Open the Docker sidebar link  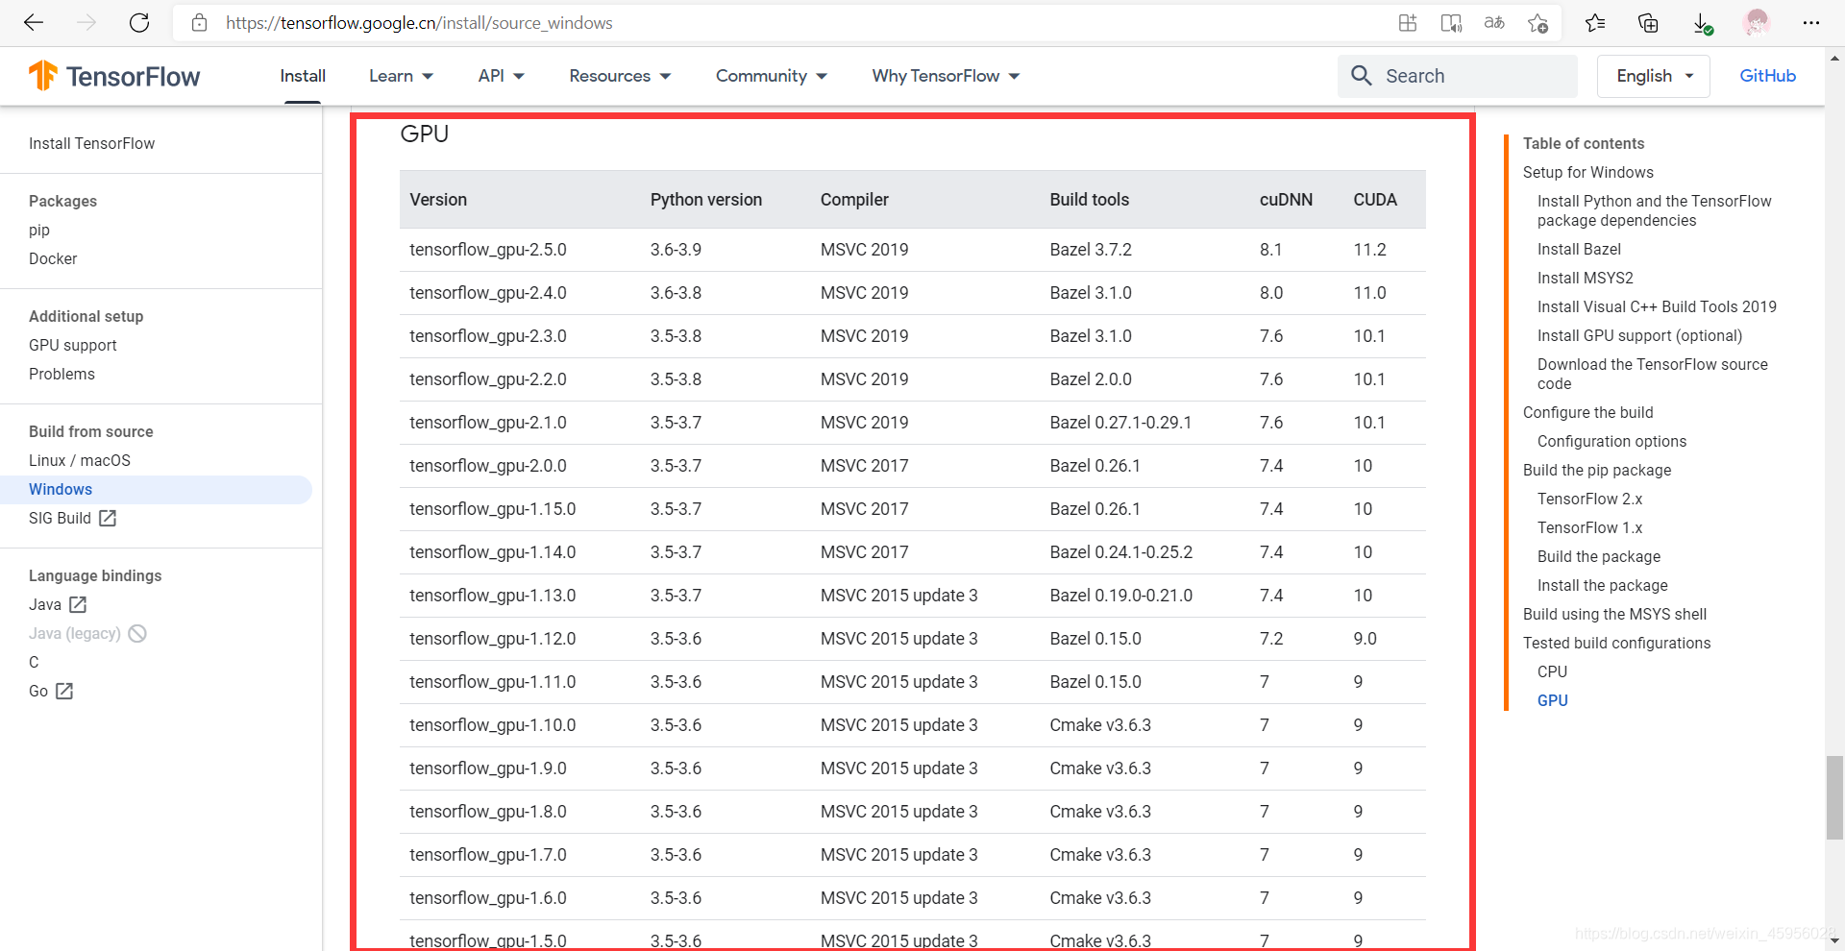click(x=53, y=258)
